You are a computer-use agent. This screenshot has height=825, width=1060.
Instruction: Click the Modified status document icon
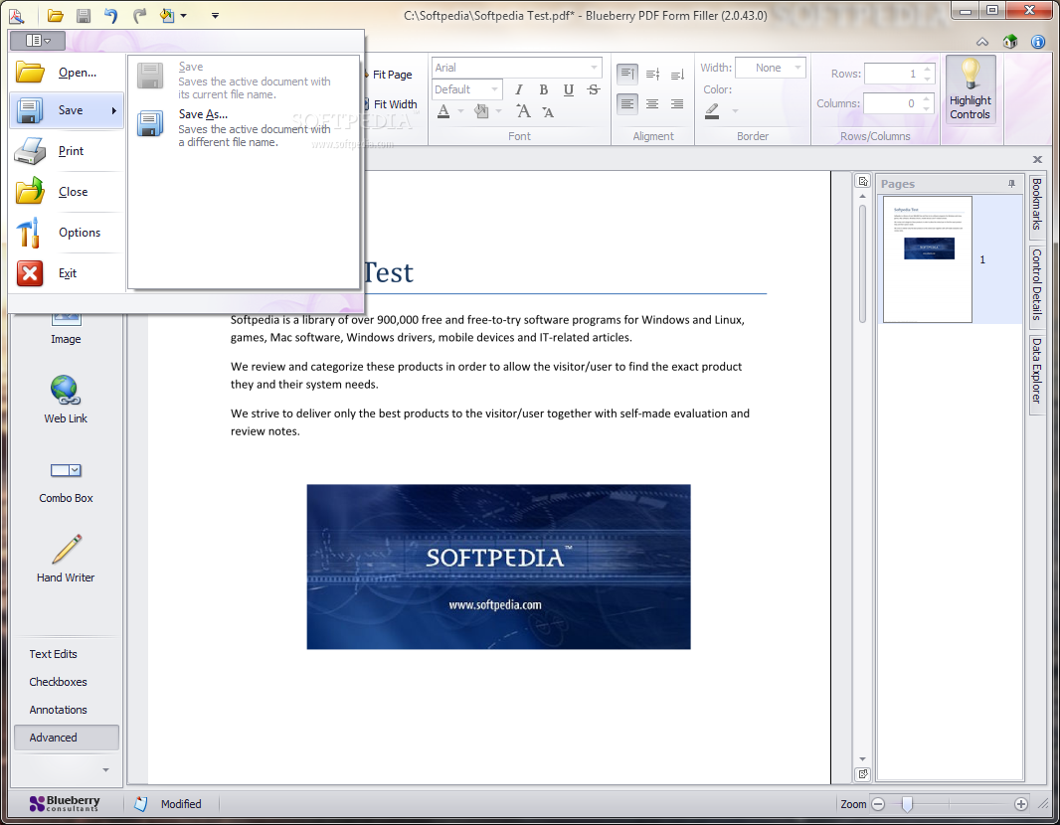(x=140, y=804)
